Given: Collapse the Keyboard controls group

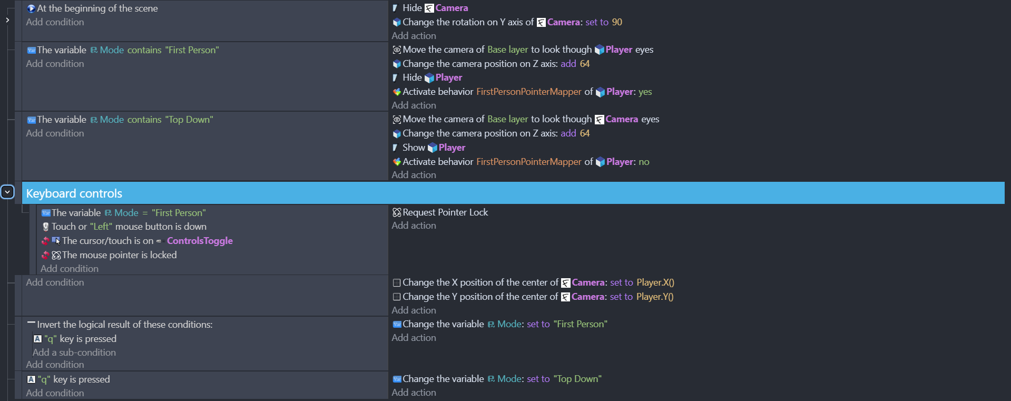Looking at the screenshot, I should click(x=7, y=192).
